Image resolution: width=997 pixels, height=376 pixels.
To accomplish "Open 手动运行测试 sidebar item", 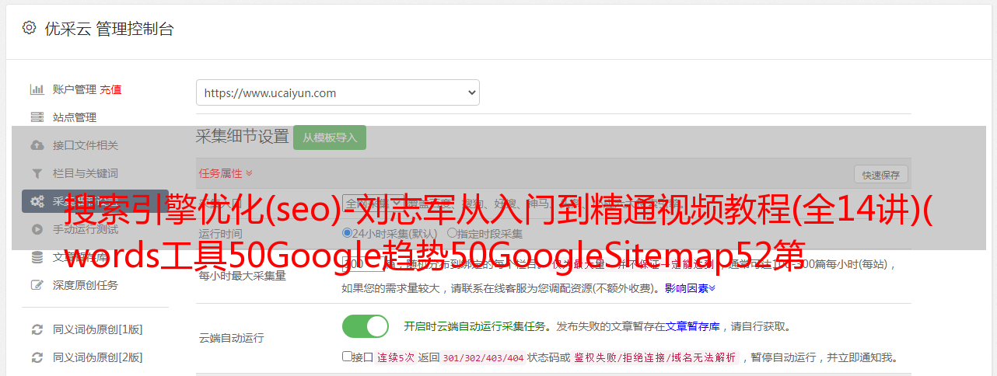I will 86,229.
